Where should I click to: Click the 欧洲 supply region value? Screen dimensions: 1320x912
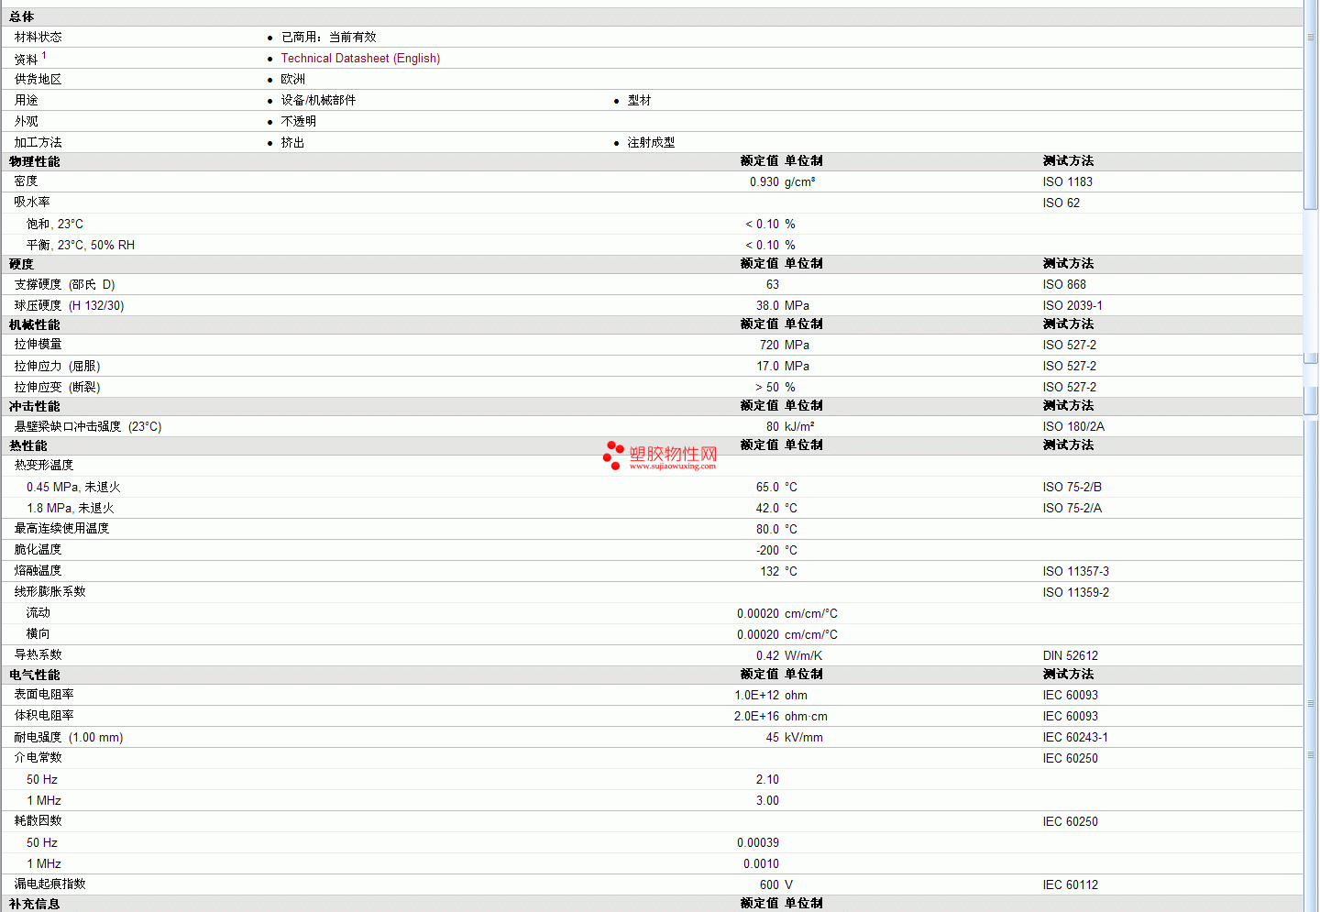pos(292,79)
